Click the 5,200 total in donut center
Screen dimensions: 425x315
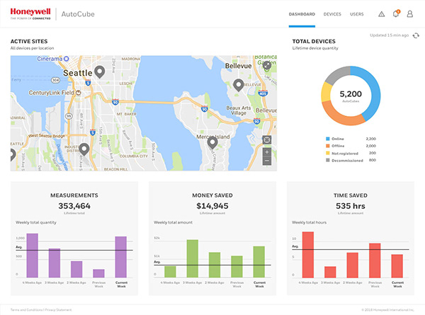[x=351, y=94]
